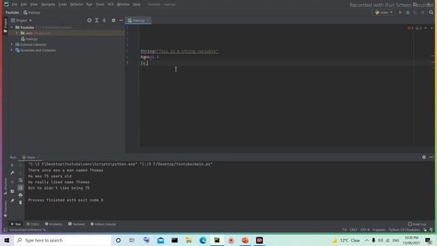
Task: Pin the Run tab
Action: 12,200
